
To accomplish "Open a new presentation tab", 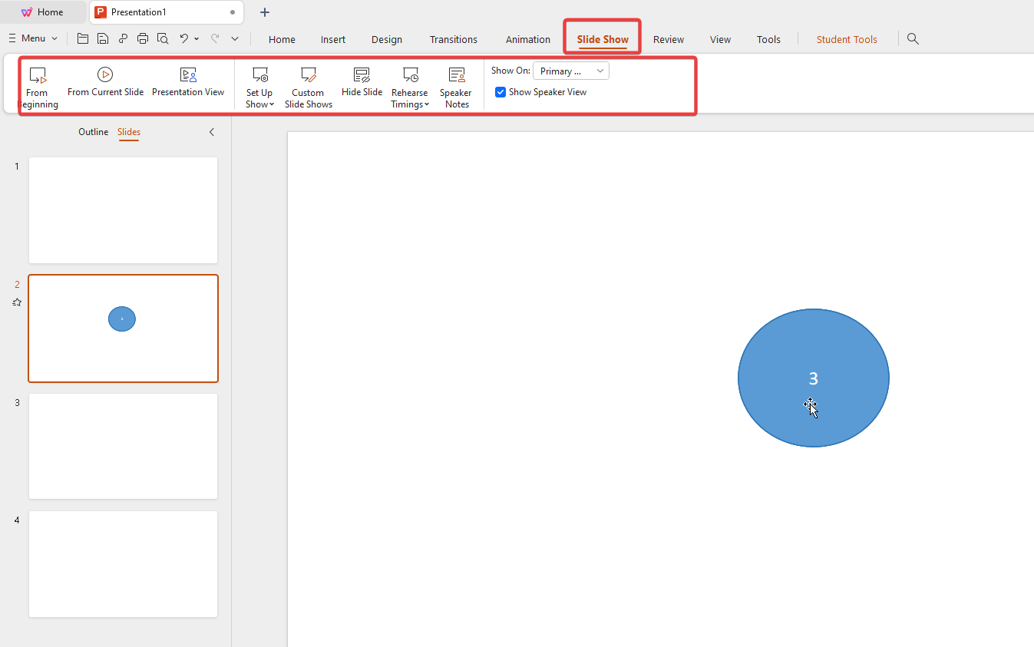I will 264,12.
